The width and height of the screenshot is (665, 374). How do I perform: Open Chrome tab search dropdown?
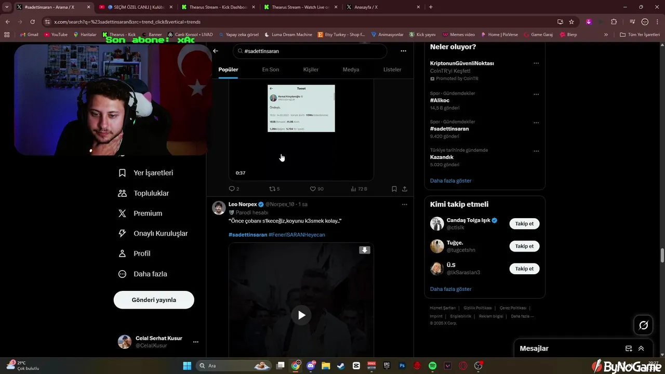pos(7,7)
